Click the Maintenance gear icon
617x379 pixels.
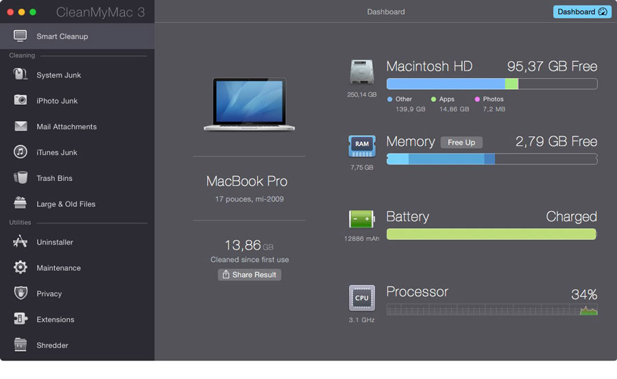click(21, 267)
